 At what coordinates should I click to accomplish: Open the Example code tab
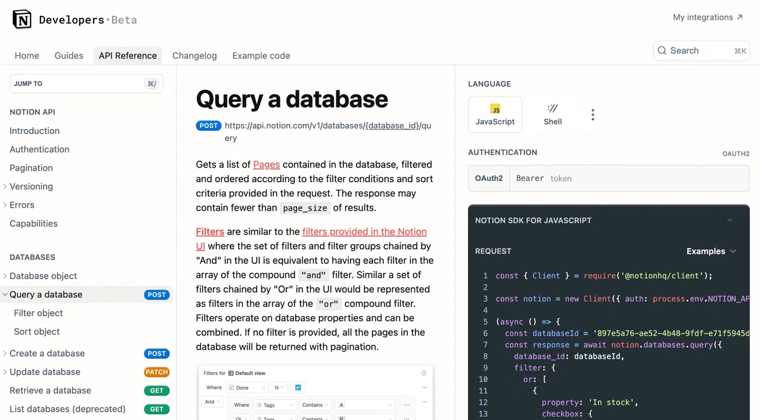point(261,56)
